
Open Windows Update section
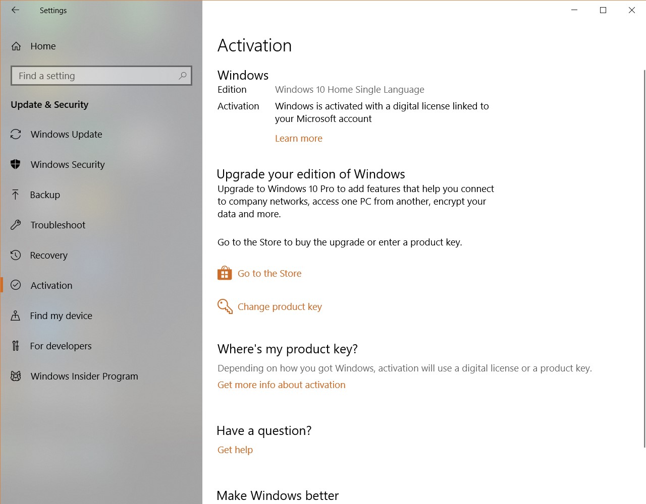click(x=101, y=134)
